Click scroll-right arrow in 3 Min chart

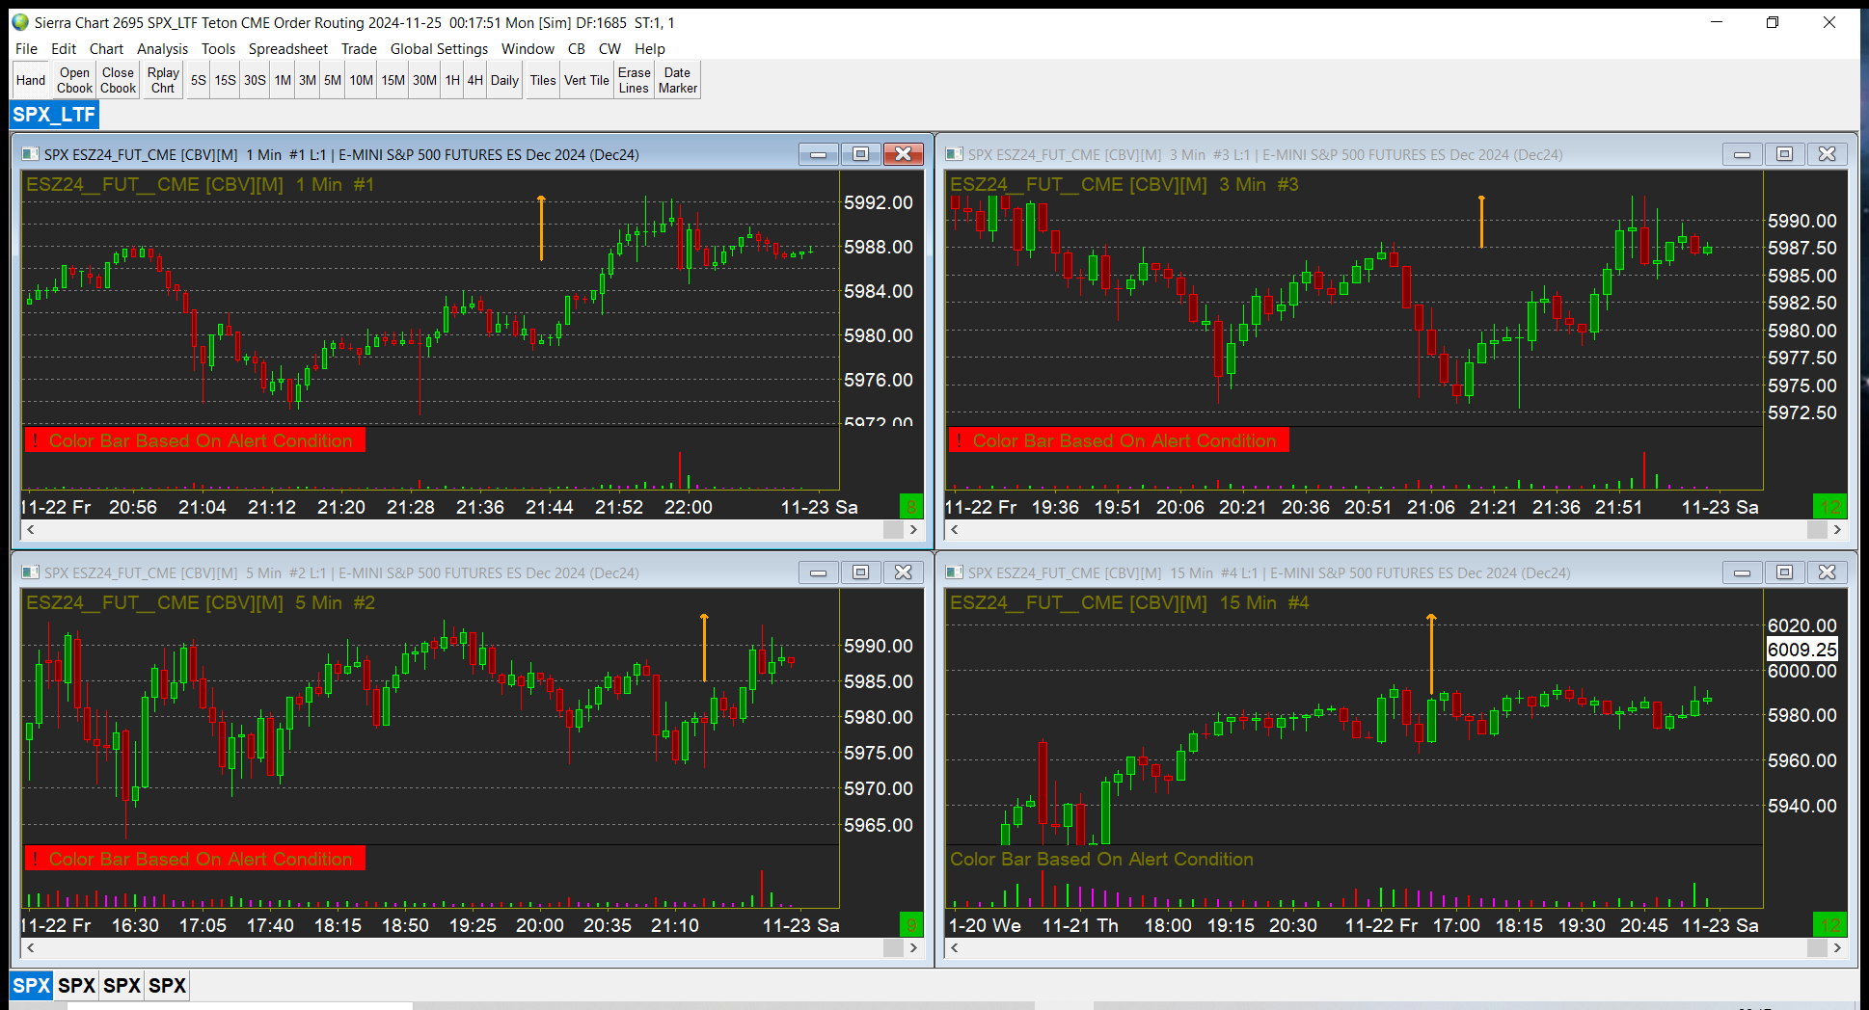(x=1837, y=529)
